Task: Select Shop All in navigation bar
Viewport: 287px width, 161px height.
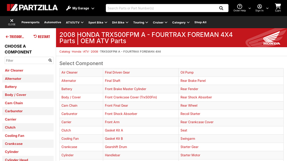Action: coord(200,22)
